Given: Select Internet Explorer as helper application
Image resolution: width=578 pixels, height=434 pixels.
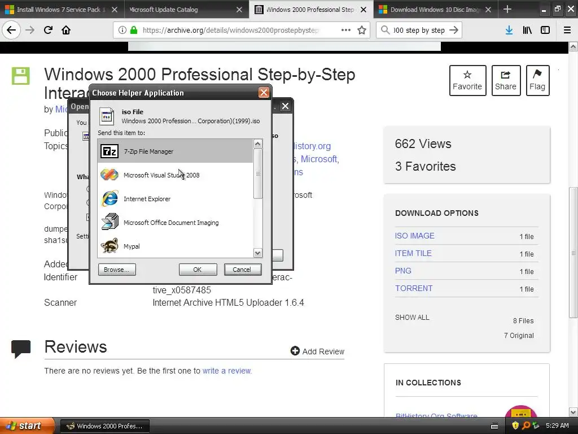Looking at the screenshot, I should [x=176, y=198].
